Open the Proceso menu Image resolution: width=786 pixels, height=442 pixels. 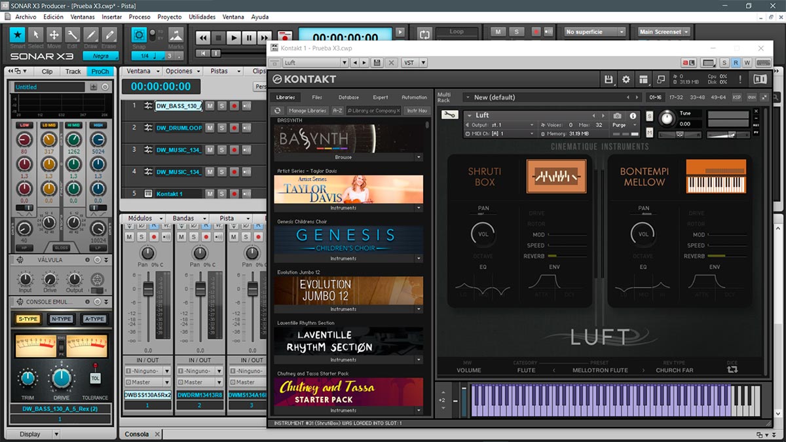click(x=140, y=17)
